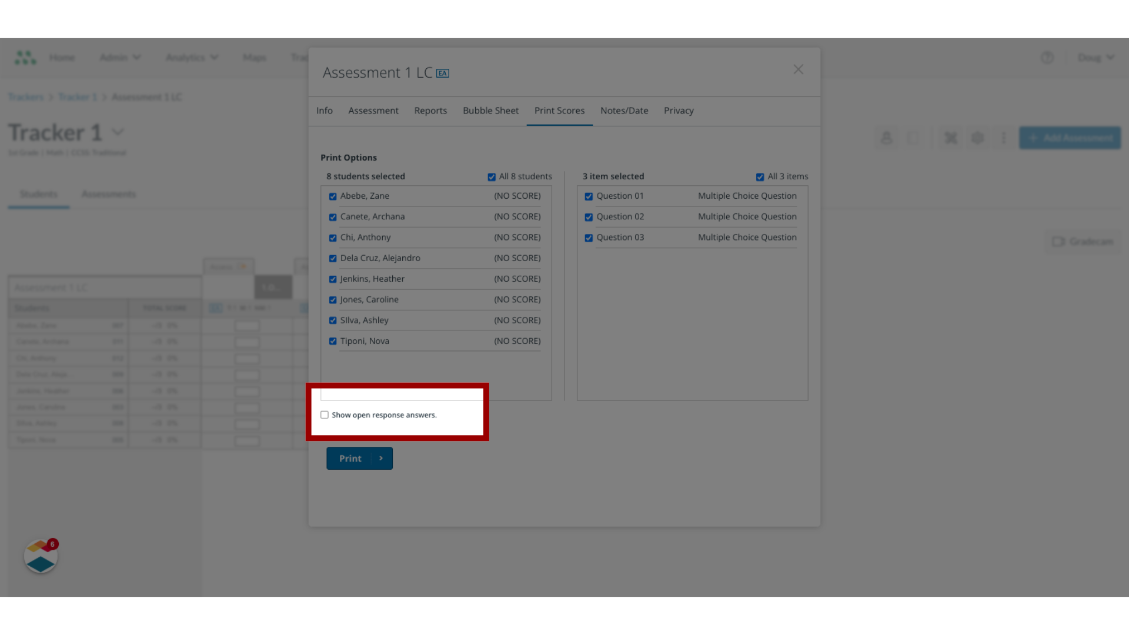Expand the Tracker 1 title dropdown
The height and width of the screenshot is (635, 1129).
tap(118, 132)
